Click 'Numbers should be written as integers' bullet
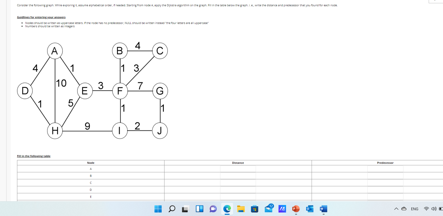443x216 pixels. 50,26
